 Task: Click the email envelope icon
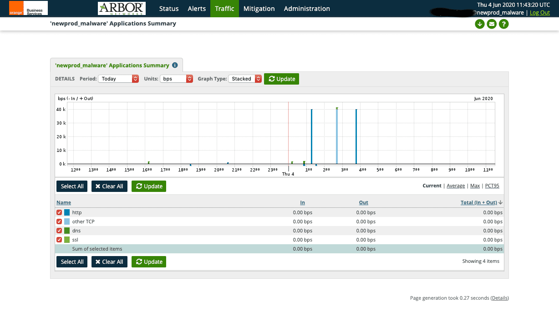[x=492, y=24]
